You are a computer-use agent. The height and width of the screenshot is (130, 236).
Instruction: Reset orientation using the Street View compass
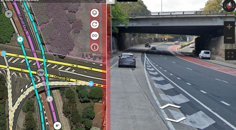coord(229,6)
